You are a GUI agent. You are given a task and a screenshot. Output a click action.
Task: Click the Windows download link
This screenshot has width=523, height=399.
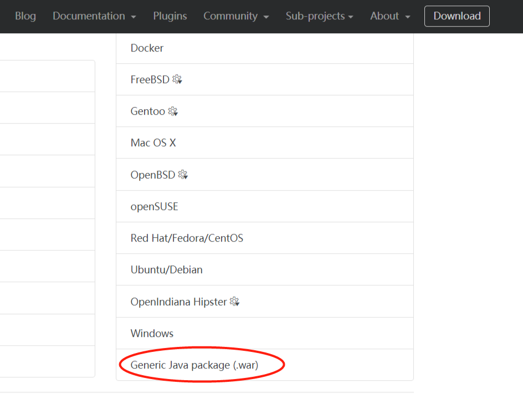click(x=152, y=334)
